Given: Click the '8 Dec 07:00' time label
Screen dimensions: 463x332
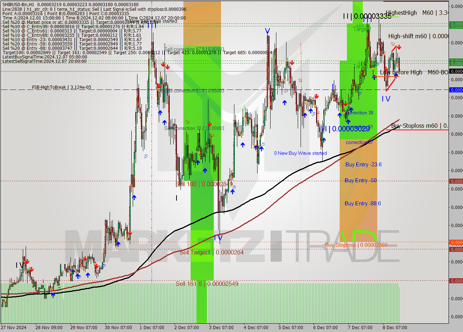Looking at the screenshot, I should [x=395, y=327].
